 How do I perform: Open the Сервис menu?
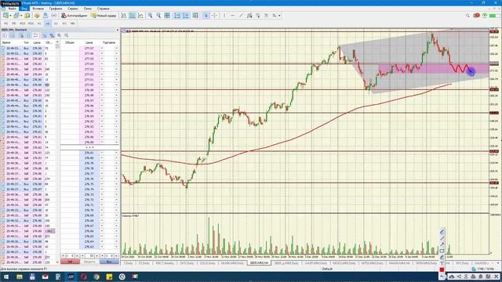73,9
